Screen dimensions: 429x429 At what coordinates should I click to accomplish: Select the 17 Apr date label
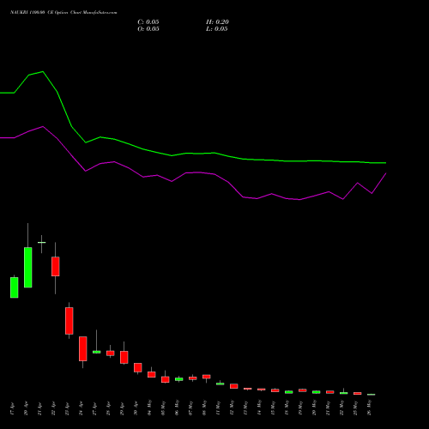click(x=12, y=408)
